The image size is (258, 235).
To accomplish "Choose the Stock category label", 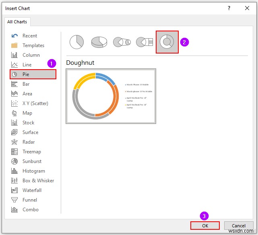I will [29, 123].
